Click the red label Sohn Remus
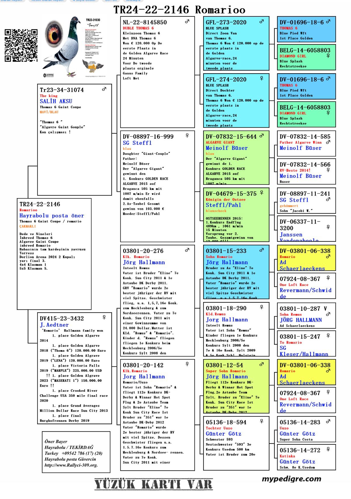 click(x=290, y=315)
